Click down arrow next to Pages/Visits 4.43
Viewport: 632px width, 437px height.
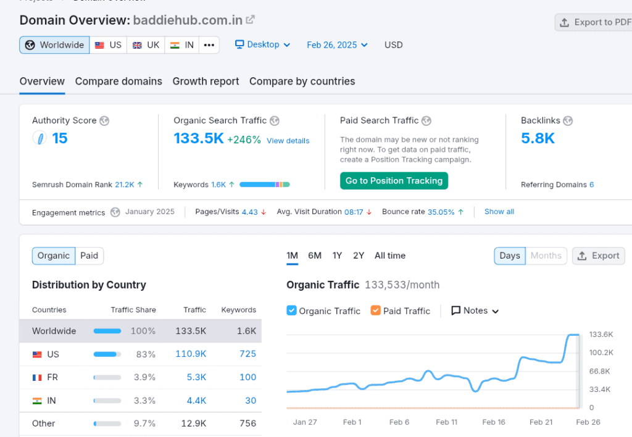tap(264, 212)
